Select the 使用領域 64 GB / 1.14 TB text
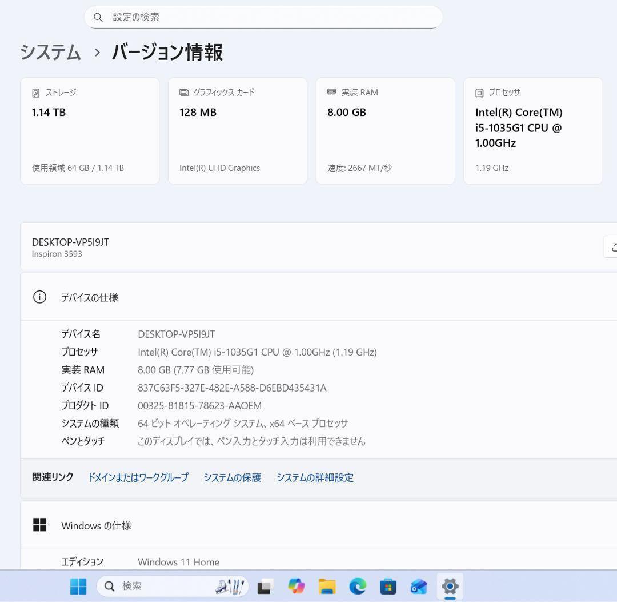The width and height of the screenshot is (617, 602). (x=78, y=168)
